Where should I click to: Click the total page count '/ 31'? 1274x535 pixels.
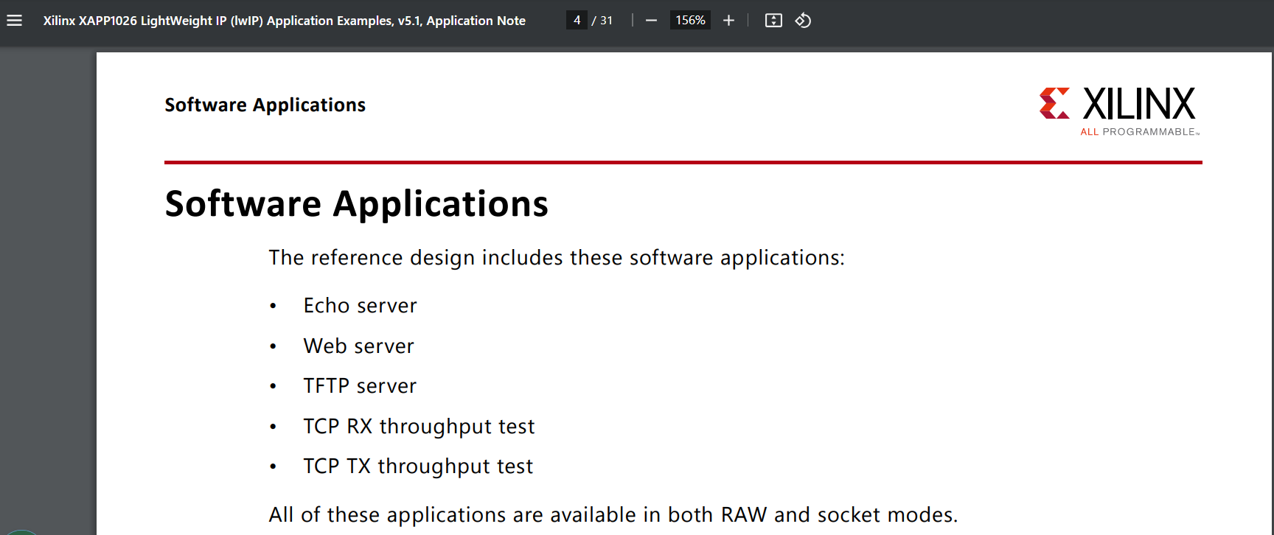(x=602, y=21)
